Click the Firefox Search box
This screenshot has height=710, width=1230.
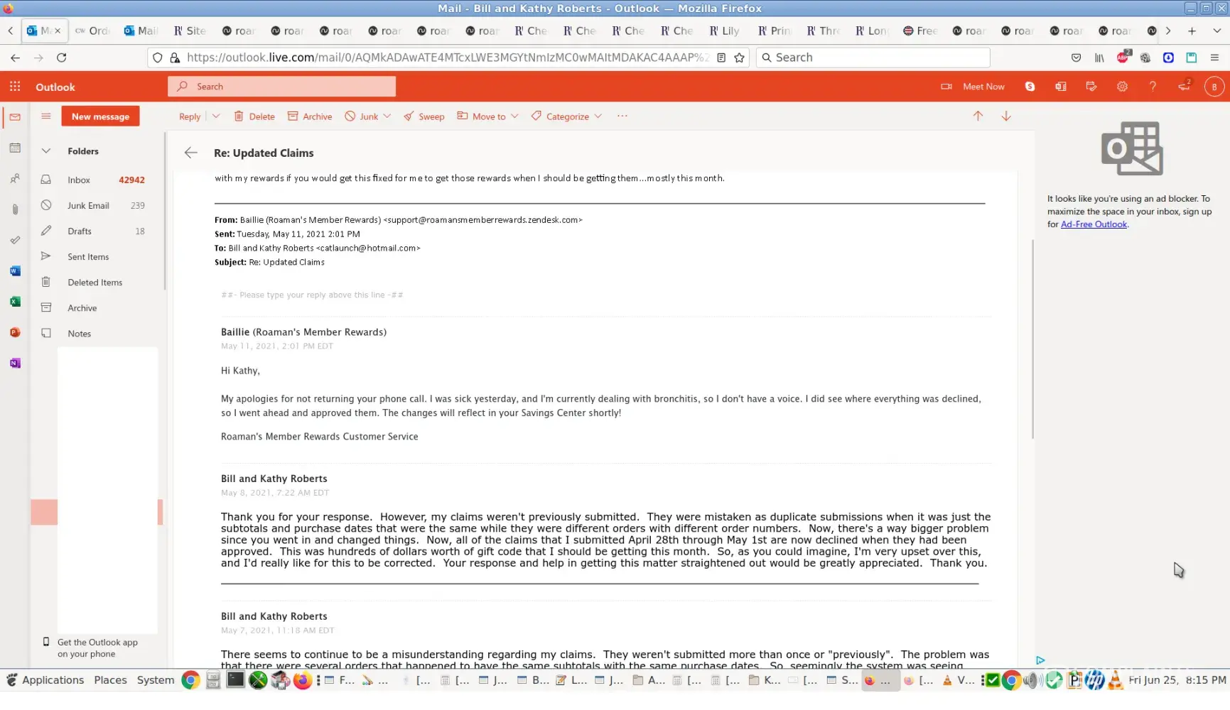coord(873,58)
